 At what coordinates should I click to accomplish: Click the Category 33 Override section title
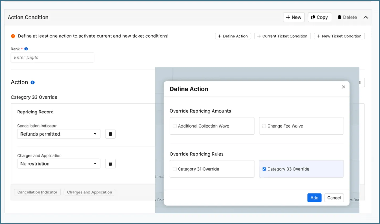click(34, 97)
